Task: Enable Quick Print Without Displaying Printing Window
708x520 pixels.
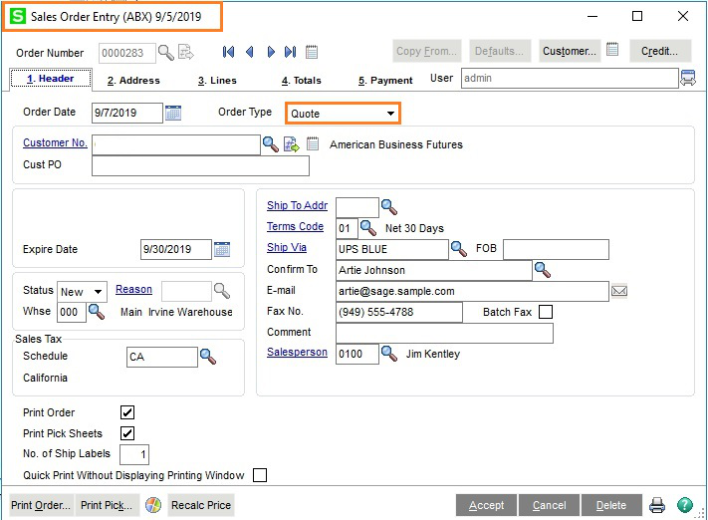Action: [260, 475]
